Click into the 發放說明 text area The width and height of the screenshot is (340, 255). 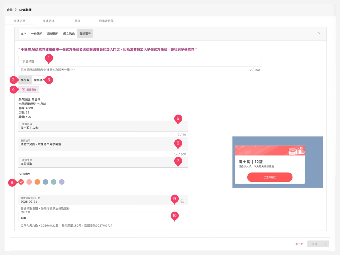103,144
